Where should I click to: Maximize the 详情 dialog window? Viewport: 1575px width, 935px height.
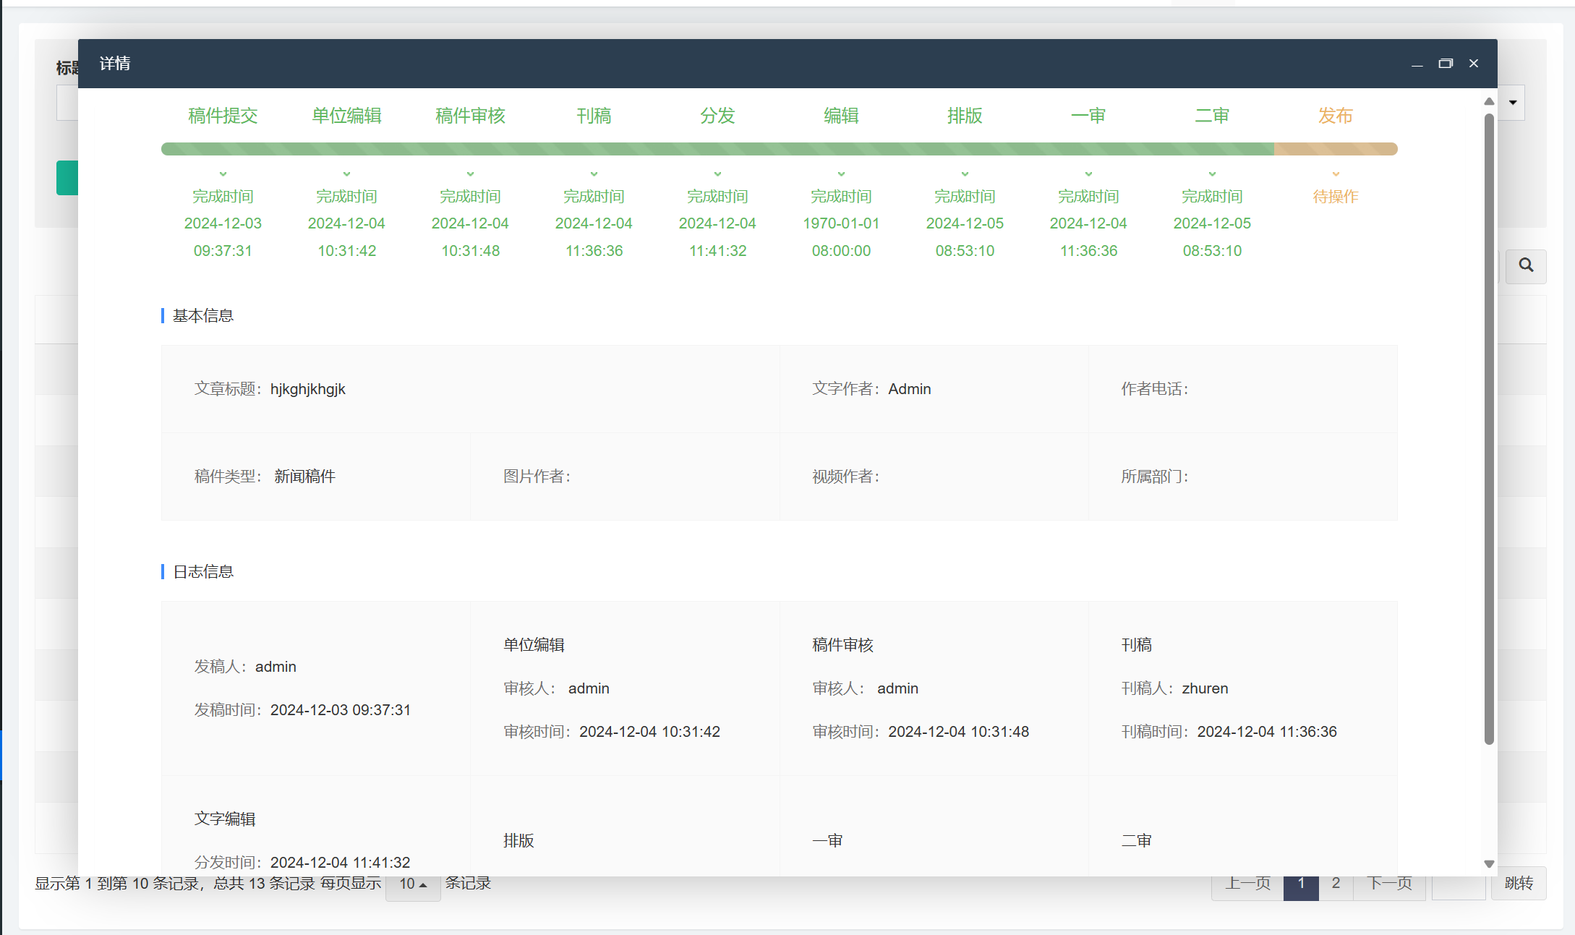coord(1445,64)
